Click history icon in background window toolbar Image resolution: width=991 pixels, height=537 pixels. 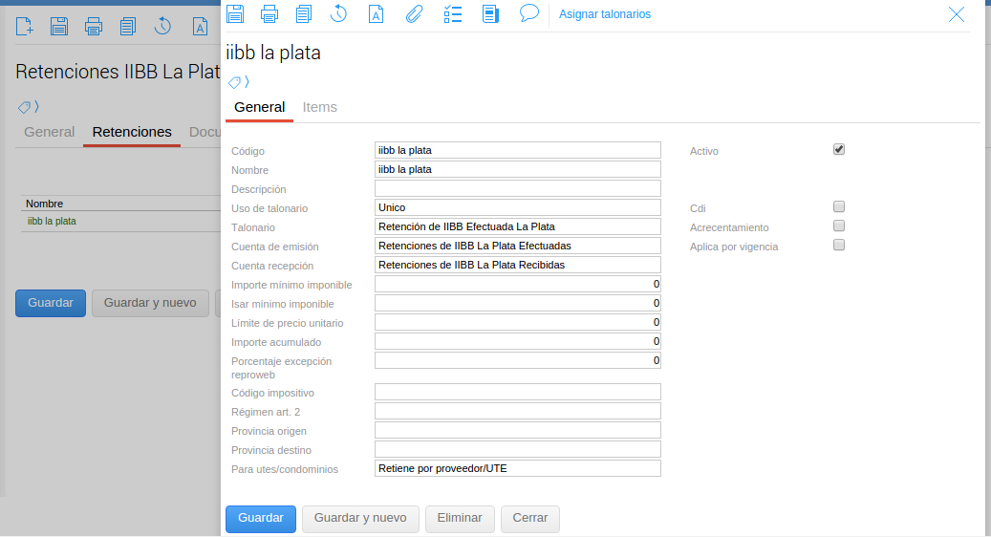pos(163,27)
